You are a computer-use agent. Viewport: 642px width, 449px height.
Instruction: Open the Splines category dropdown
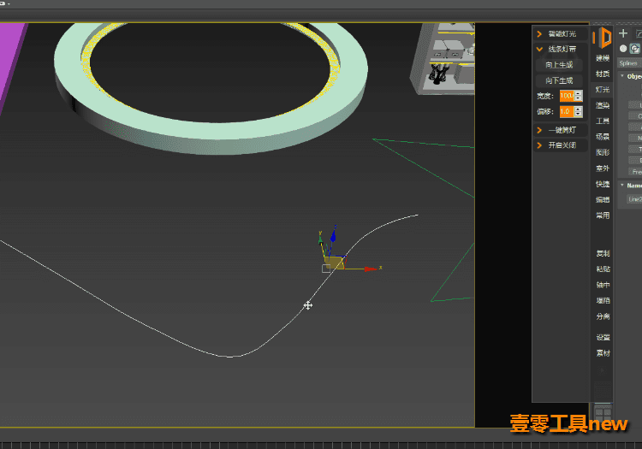629,63
